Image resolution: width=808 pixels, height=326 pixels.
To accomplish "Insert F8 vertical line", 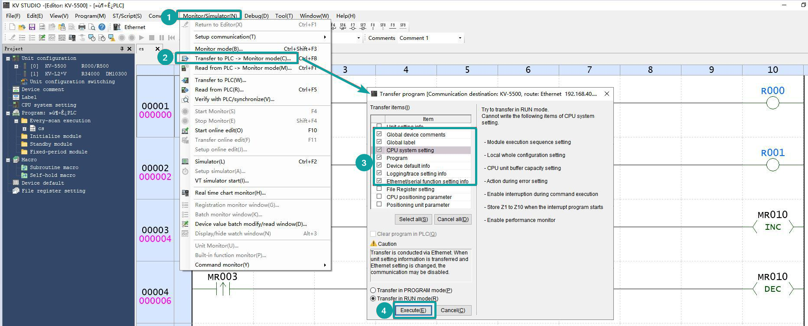I will click(x=373, y=26).
